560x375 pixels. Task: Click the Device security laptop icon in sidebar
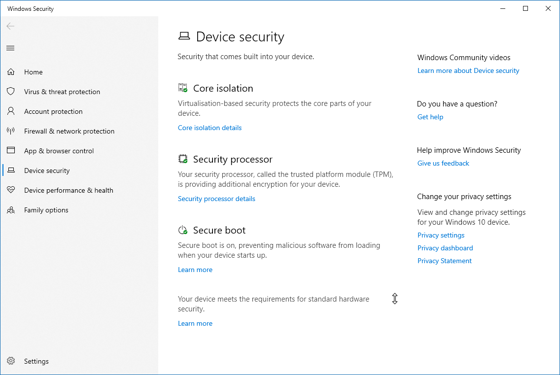[x=11, y=170]
